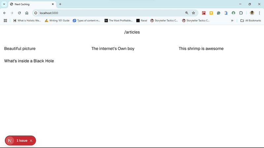The width and height of the screenshot is (264, 148).
Task: Dismiss the 1 Issue badge
Action: point(31,141)
